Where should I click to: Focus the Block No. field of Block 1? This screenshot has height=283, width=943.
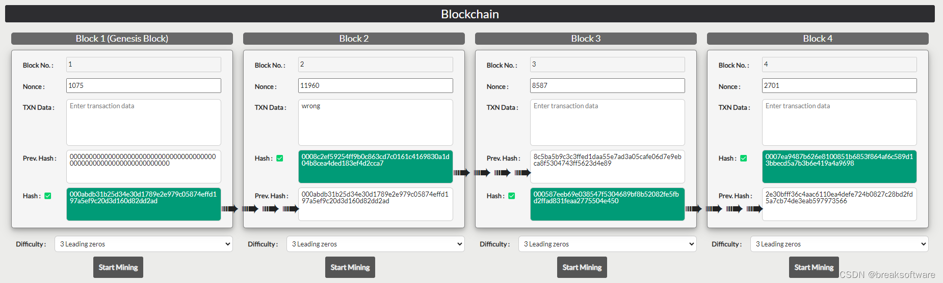click(x=144, y=65)
